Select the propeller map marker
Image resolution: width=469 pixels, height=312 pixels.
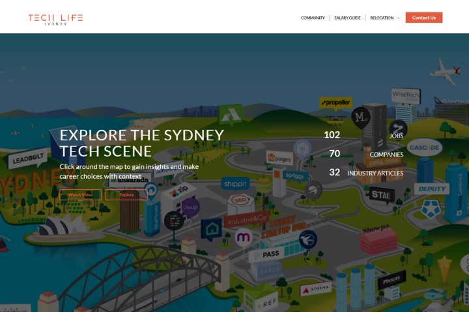pos(335,103)
